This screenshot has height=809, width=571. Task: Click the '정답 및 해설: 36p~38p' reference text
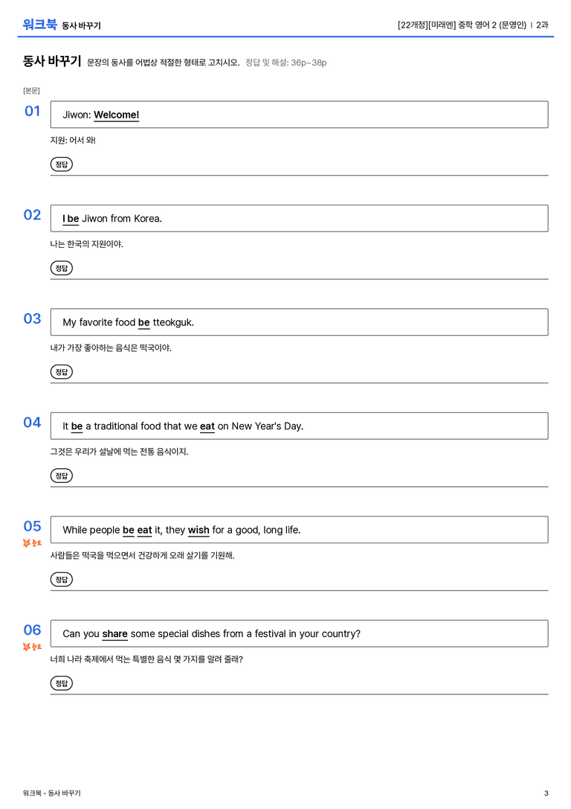click(x=286, y=63)
